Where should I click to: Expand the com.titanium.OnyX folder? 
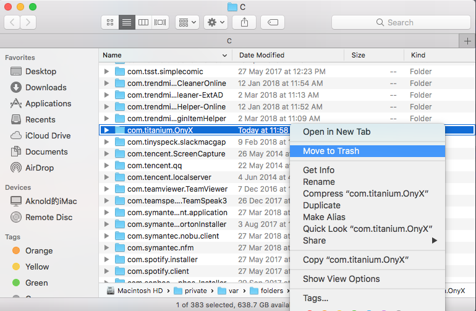point(106,130)
